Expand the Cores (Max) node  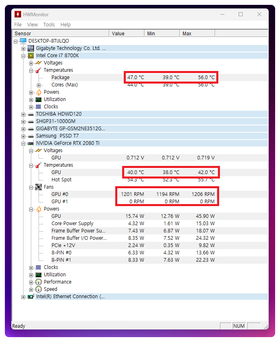tap(39, 85)
